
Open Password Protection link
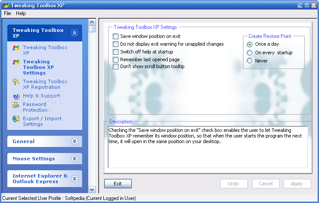click(x=35, y=107)
